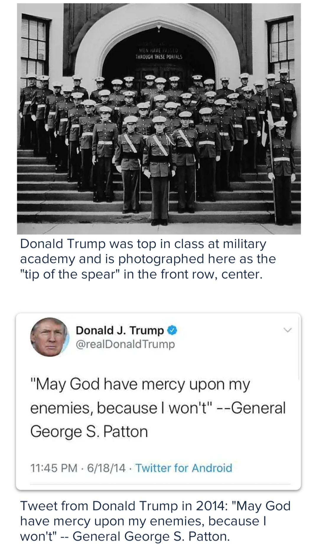Open the military academy group photo

[159, 119]
